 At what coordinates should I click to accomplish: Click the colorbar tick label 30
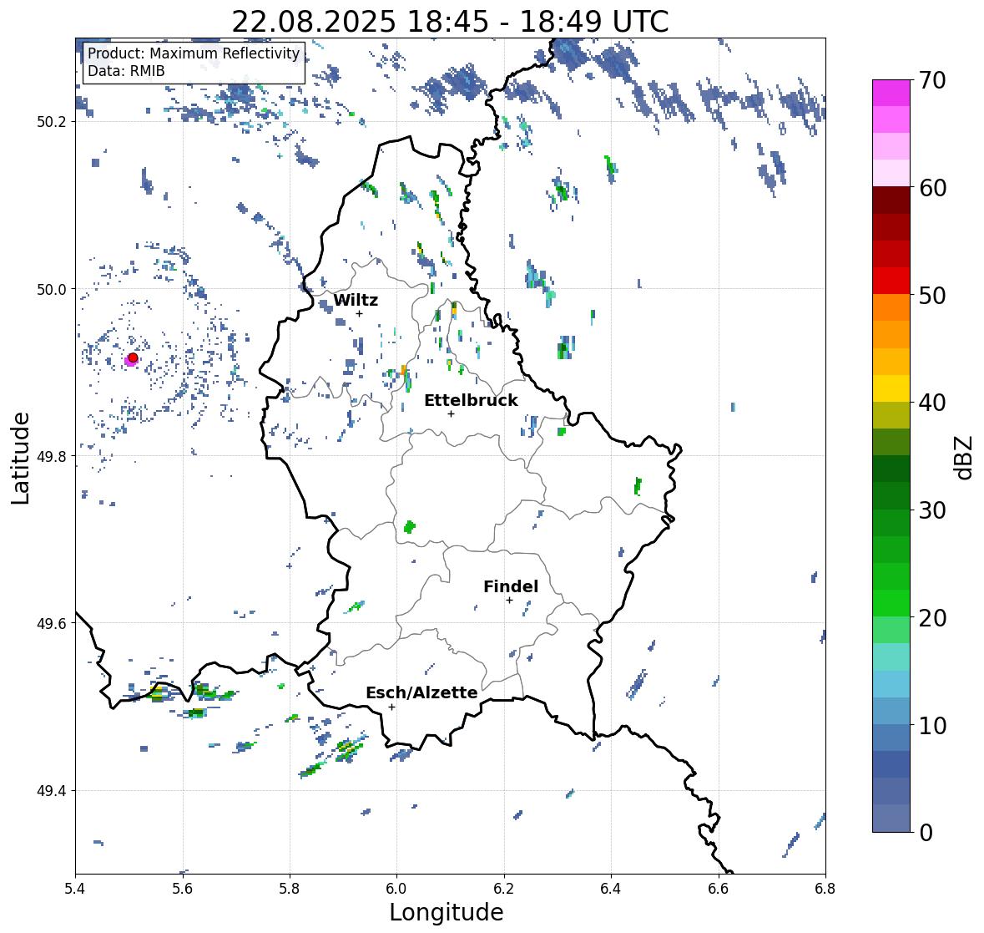click(932, 510)
